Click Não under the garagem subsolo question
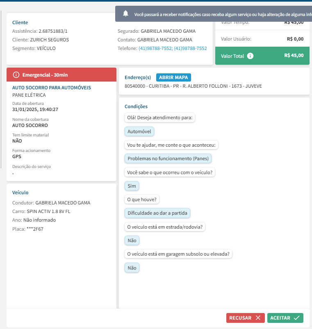Screen dimensions: 312x329 point(132,268)
